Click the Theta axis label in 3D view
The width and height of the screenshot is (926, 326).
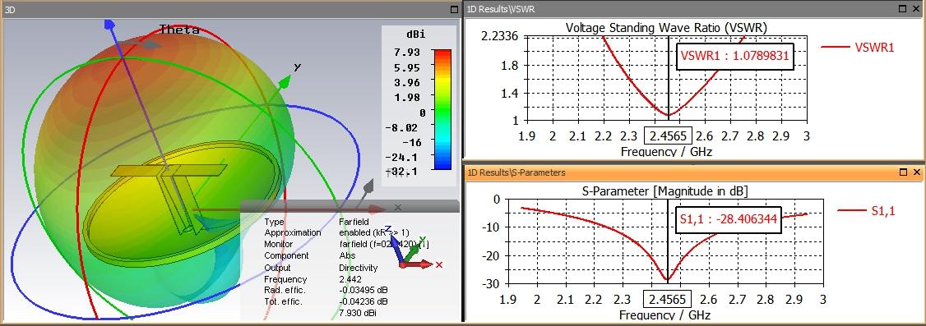click(179, 30)
